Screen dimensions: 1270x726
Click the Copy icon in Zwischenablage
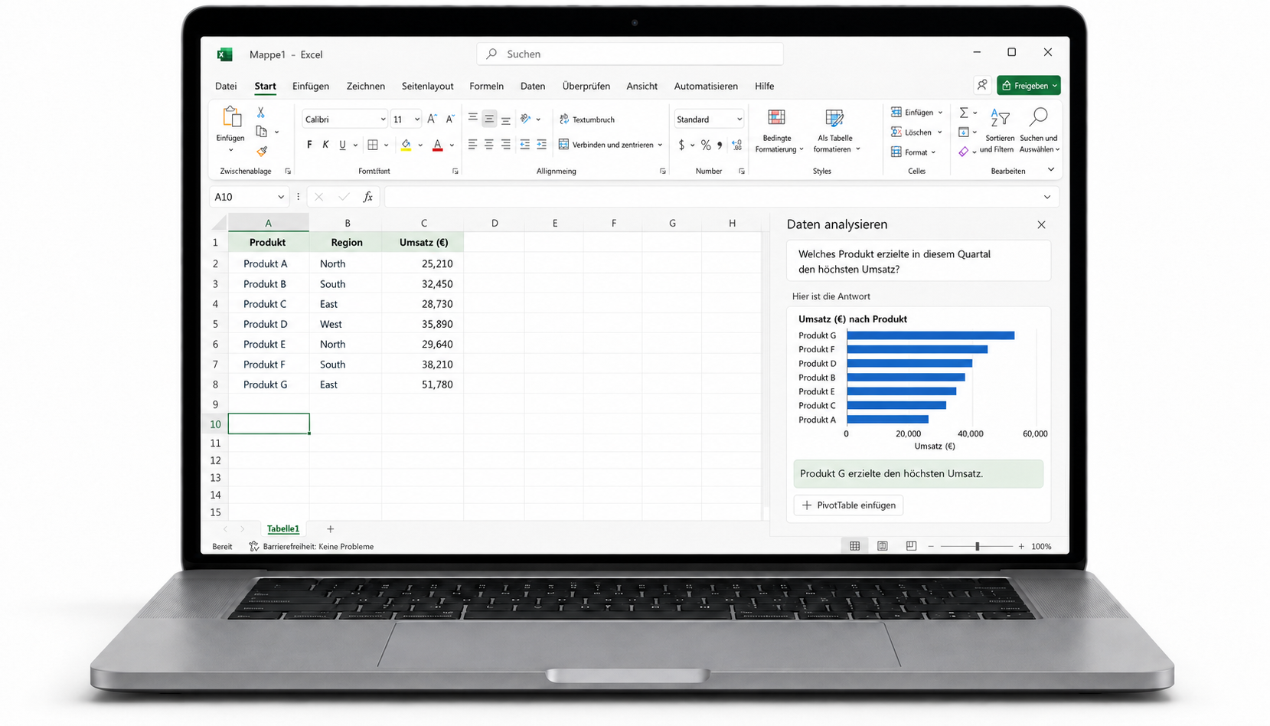tap(262, 132)
